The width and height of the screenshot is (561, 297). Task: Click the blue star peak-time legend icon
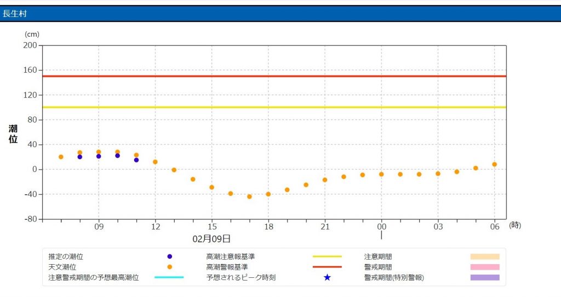tap(327, 277)
